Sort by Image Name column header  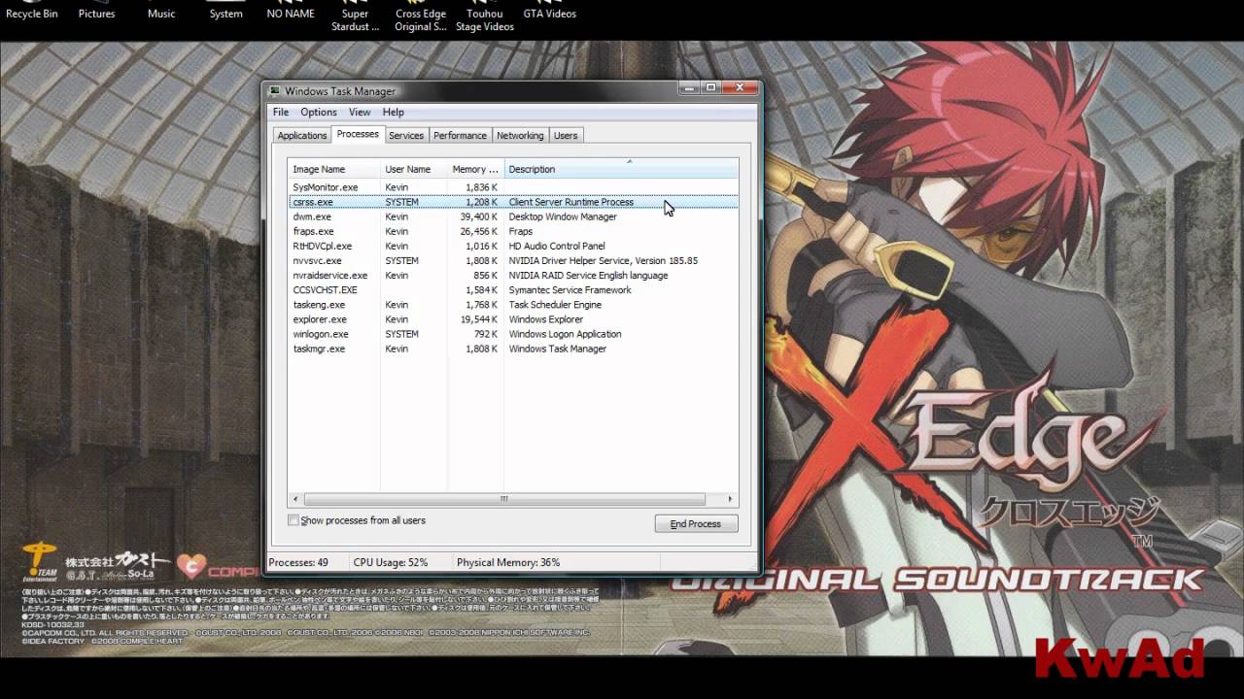(x=333, y=169)
